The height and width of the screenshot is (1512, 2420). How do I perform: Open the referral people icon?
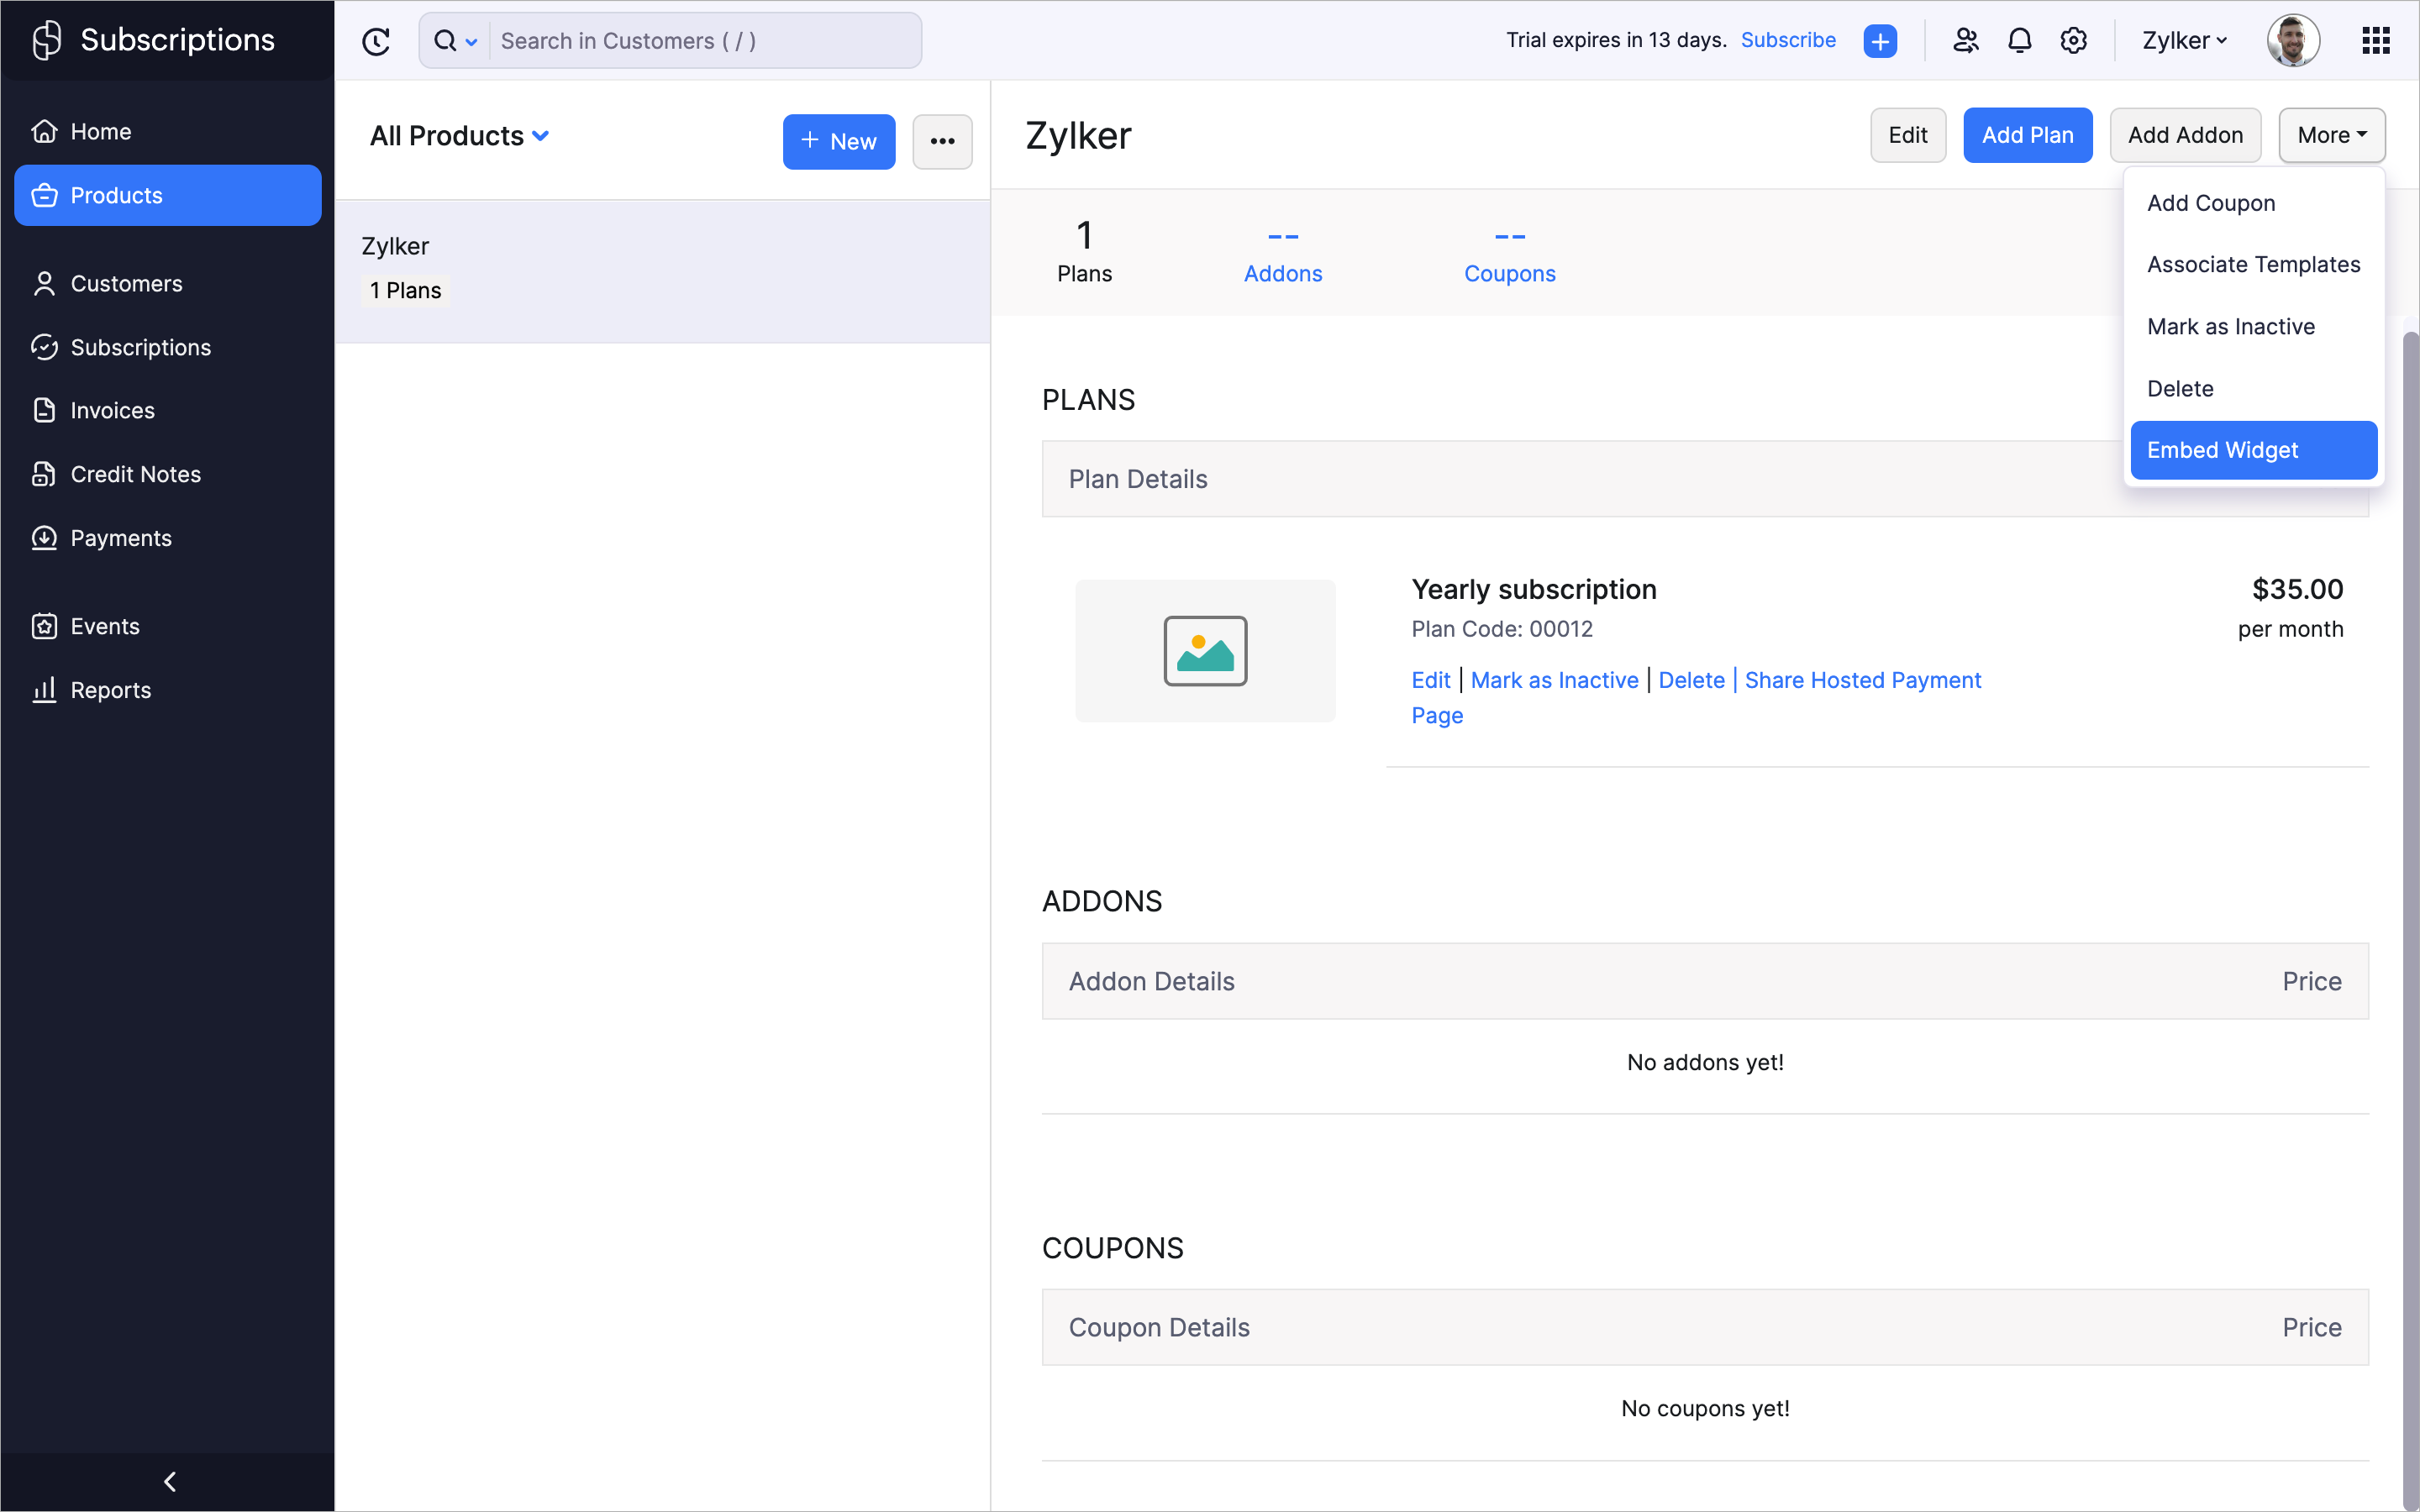[x=1966, y=41]
